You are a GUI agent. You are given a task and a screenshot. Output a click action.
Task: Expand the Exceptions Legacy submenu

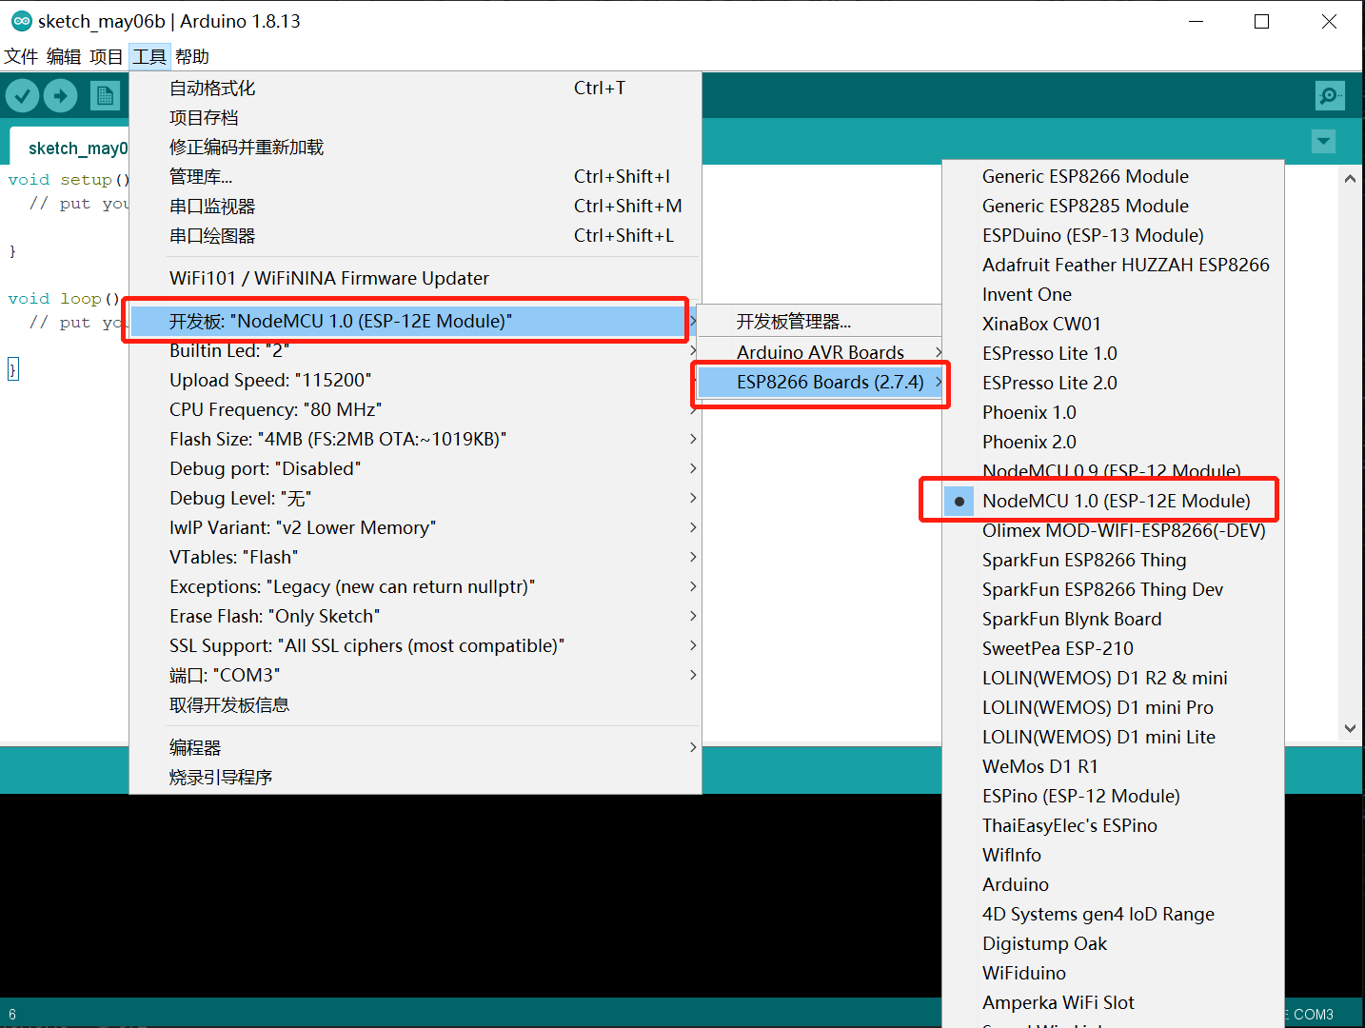pos(415,587)
